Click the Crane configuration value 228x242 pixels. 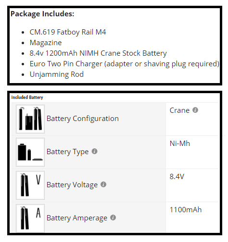179,110
